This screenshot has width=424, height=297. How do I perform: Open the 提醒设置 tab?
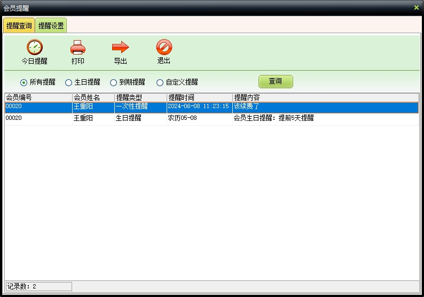pos(51,26)
